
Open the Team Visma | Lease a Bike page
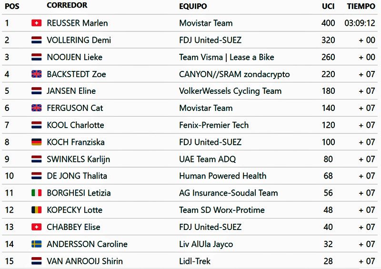(x=226, y=57)
